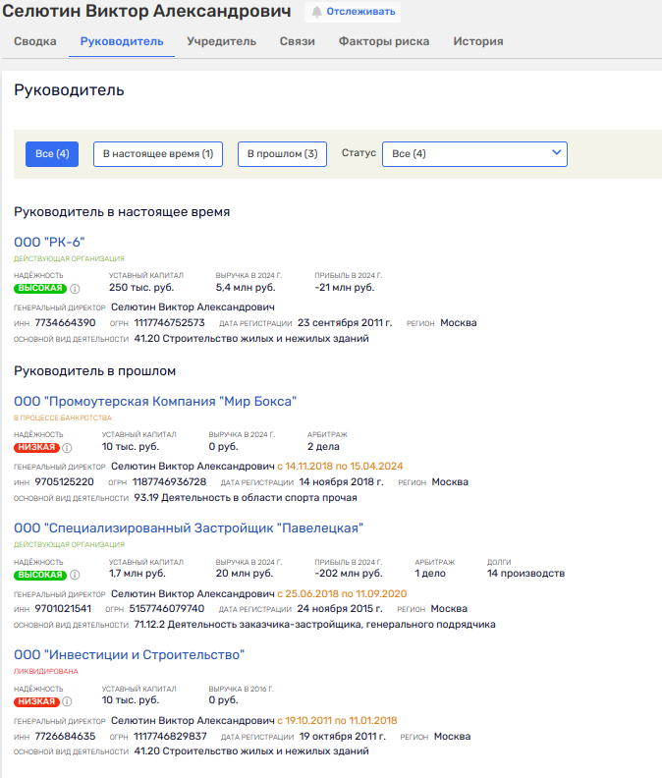Image resolution: width=662 pixels, height=778 pixels.
Task: Click registration date 24 ноября 2015 г.
Action: click(x=340, y=609)
